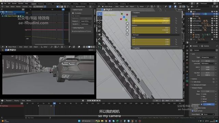Open the Render menu
This screenshot has width=219, height=123.
14,3
